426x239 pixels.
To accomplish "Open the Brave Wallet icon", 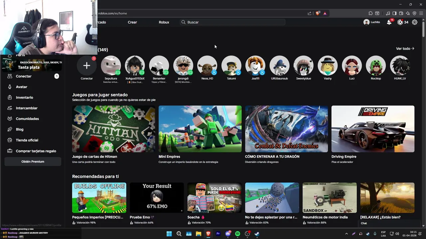I will click(x=401, y=13).
